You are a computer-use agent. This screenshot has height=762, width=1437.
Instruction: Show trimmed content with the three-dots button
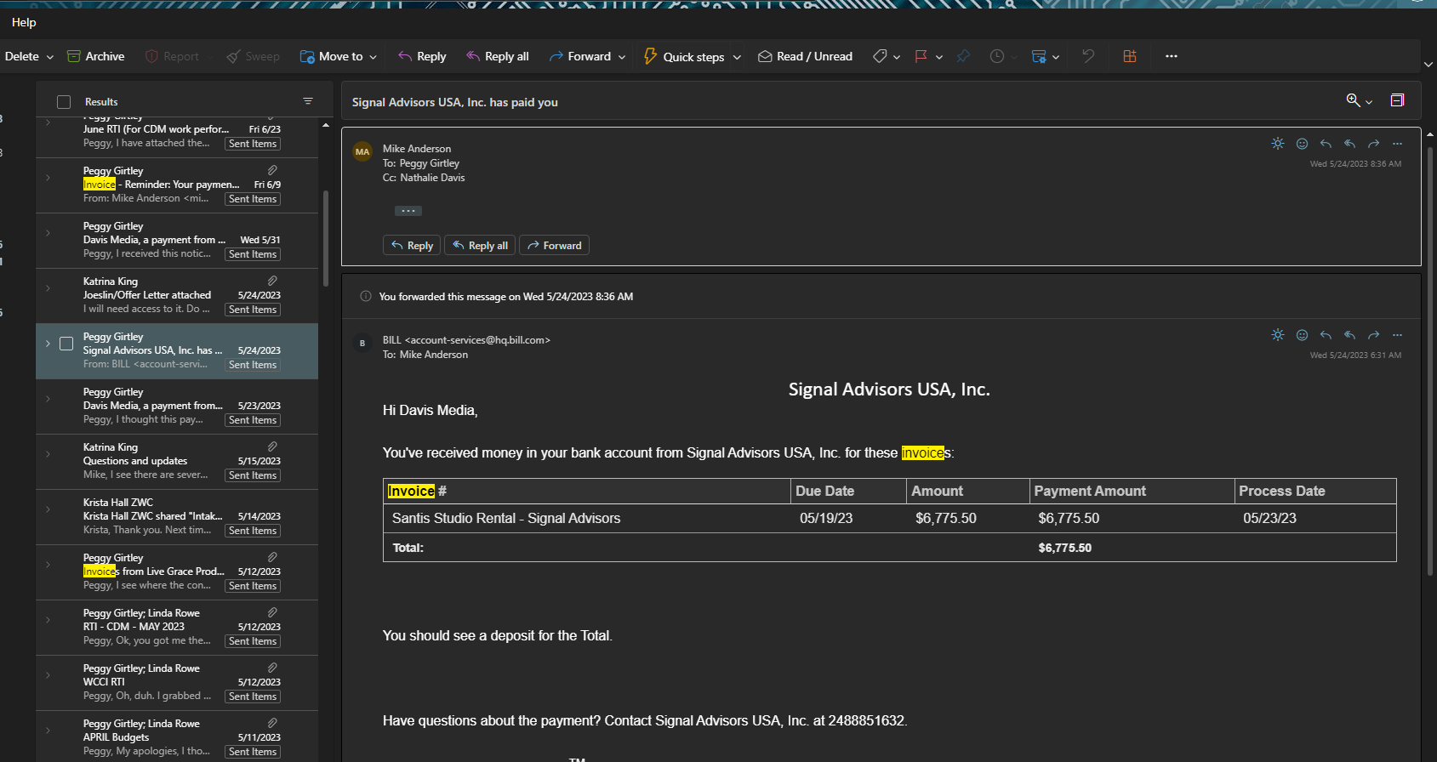point(408,211)
